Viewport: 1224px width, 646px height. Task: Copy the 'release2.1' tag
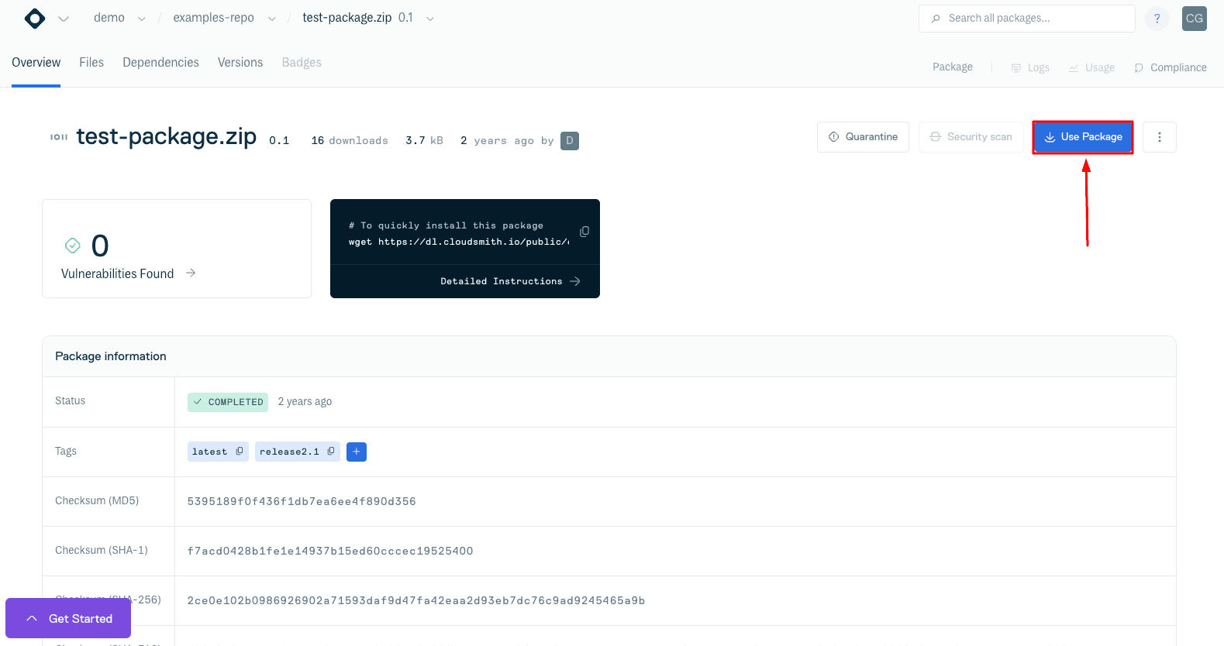[x=331, y=451]
